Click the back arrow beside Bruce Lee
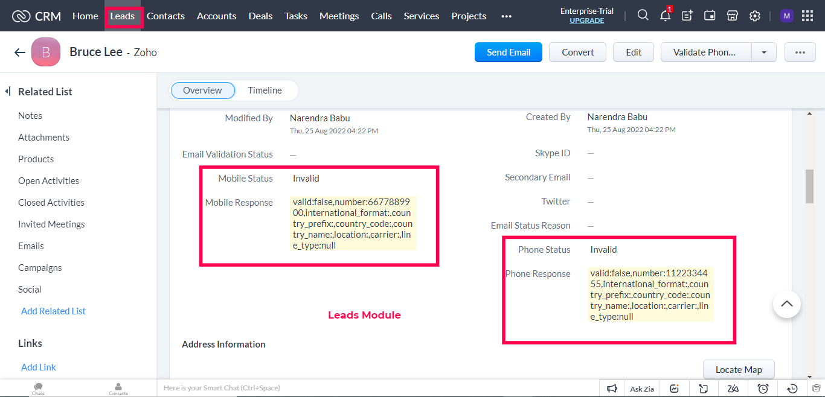This screenshot has width=825, height=397. (19, 52)
